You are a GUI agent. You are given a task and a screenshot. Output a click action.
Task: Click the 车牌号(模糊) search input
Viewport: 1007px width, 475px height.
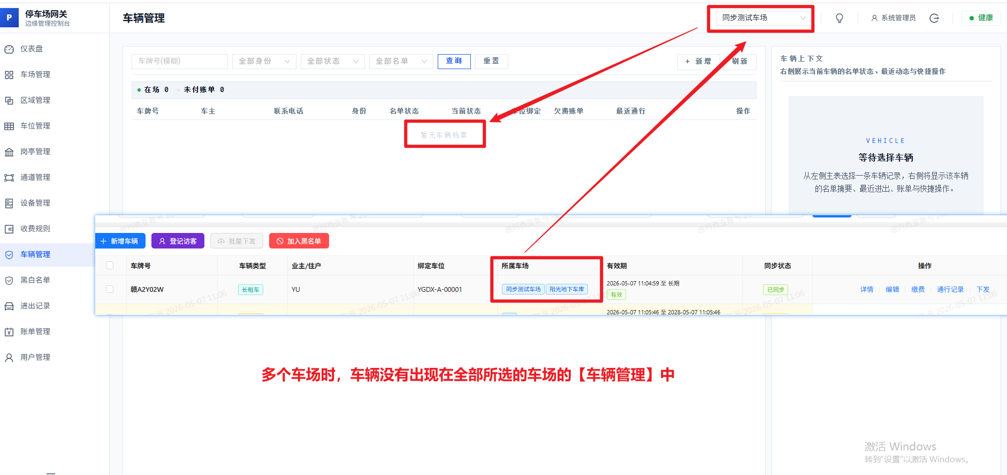tap(179, 62)
